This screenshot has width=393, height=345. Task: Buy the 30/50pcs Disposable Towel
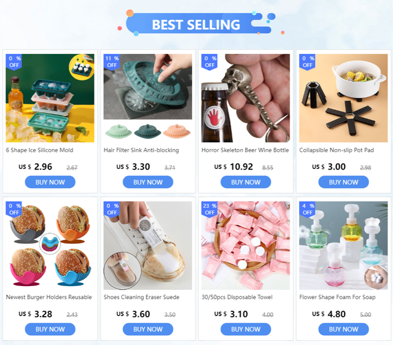pyautogui.click(x=246, y=329)
